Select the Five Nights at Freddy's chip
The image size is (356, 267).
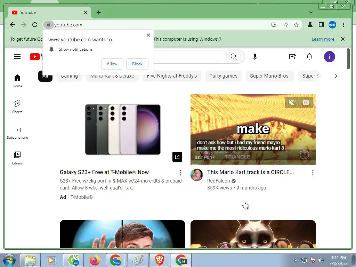(x=172, y=76)
